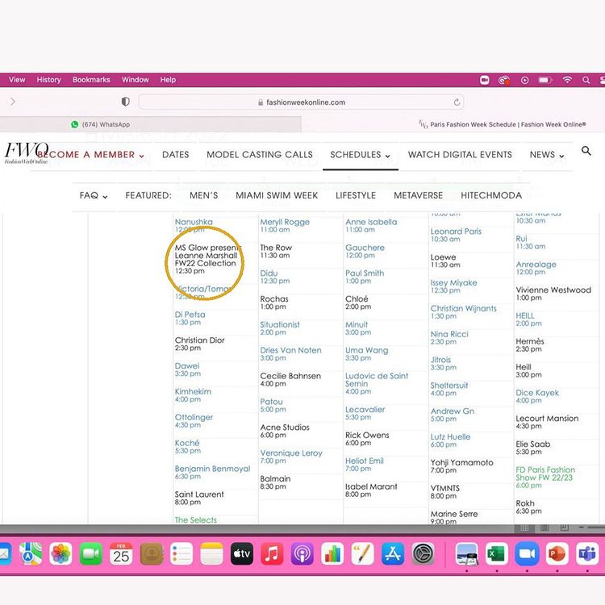Open the Veronique Leroy show link
Screen dimensions: 605x605
[x=291, y=453]
